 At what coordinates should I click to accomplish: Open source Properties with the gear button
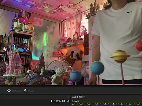[14, 91]
